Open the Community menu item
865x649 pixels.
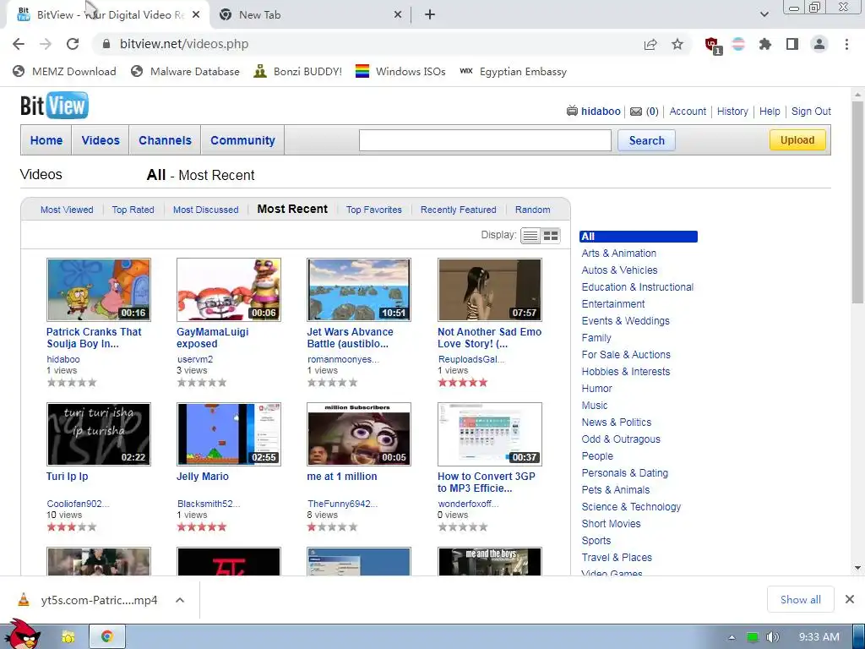(x=242, y=140)
